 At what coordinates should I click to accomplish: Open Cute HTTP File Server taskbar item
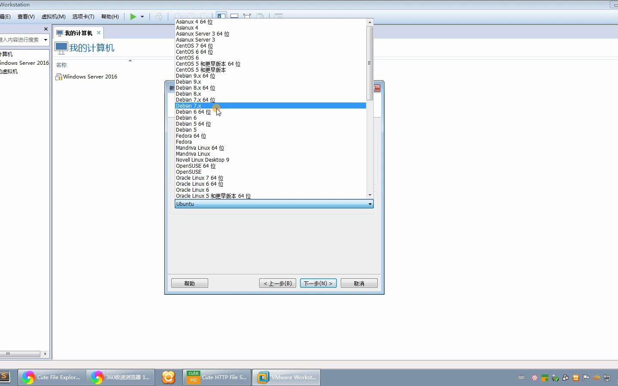tap(217, 377)
